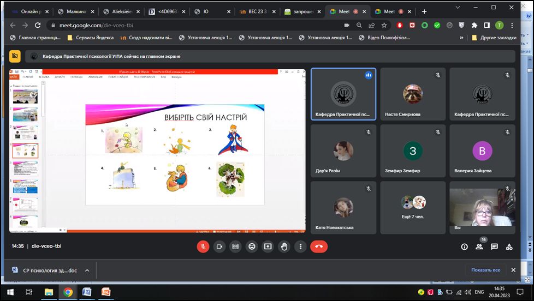The height and width of the screenshot is (301, 534).
Task: Switch to the Alieksieie tab
Action: (122, 11)
